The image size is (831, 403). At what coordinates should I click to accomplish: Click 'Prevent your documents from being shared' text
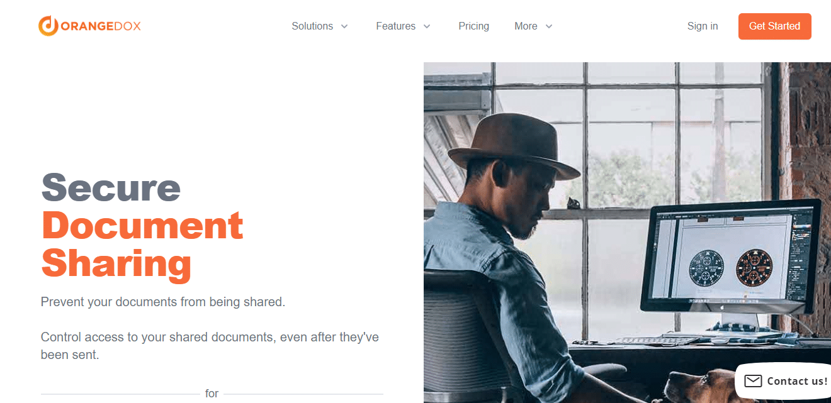(x=163, y=302)
